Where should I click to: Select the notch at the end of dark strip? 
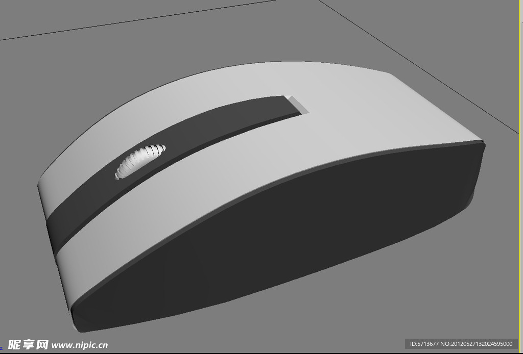[x=297, y=105]
